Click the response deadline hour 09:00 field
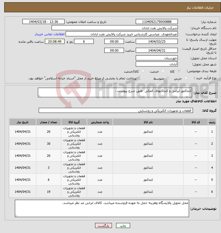Image resolution: width=221 pixels, height=233 pixels. pos(114,41)
